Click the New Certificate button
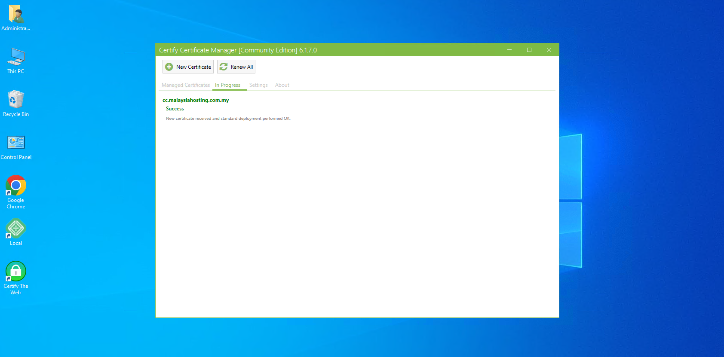The width and height of the screenshot is (724, 357). 188,67
